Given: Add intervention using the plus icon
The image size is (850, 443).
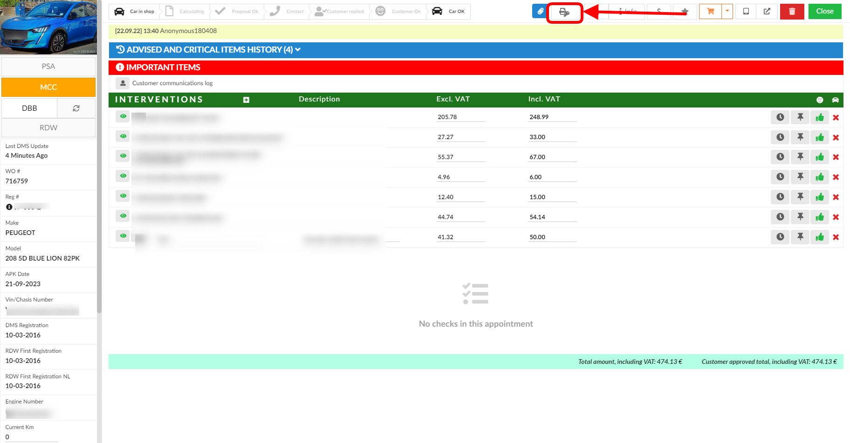Looking at the screenshot, I should 246,100.
